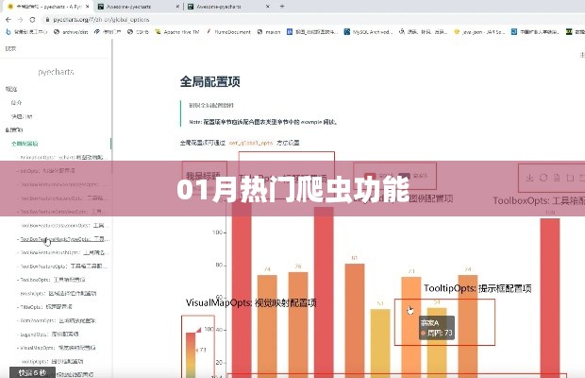This screenshot has width=585, height=378.
Task: Open the MySQL Archived bookmark
Action: [x=368, y=32]
